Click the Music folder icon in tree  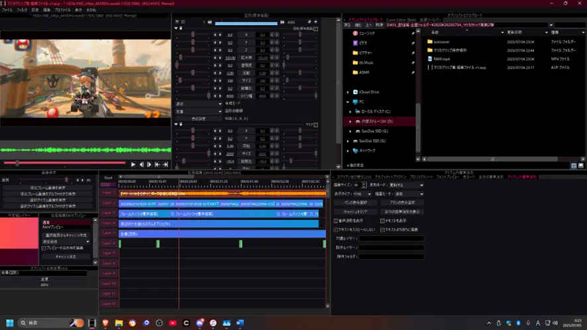(x=355, y=33)
